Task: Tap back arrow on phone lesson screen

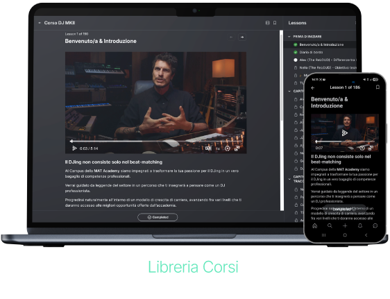Action: point(313,88)
